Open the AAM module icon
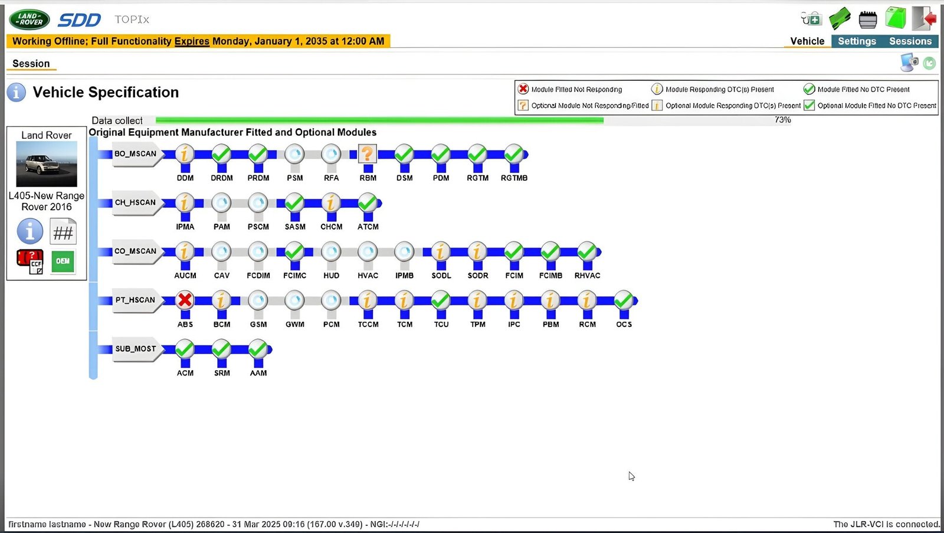The height and width of the screenshot is (533, 944). point(258,350)
